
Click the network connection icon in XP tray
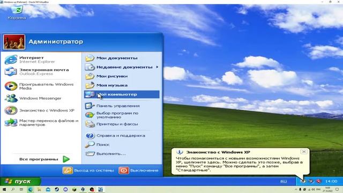(x=311, y=181)
